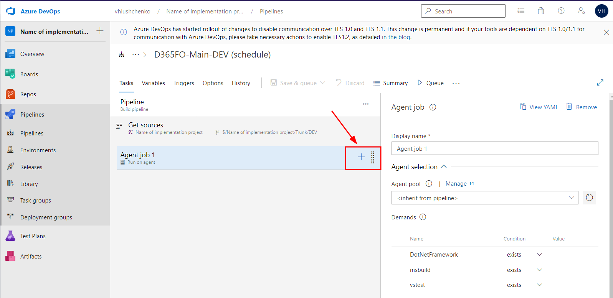613x298 pixels.
Task: Open Test Plans in the sidebar
Action: [x=33, y=236]
